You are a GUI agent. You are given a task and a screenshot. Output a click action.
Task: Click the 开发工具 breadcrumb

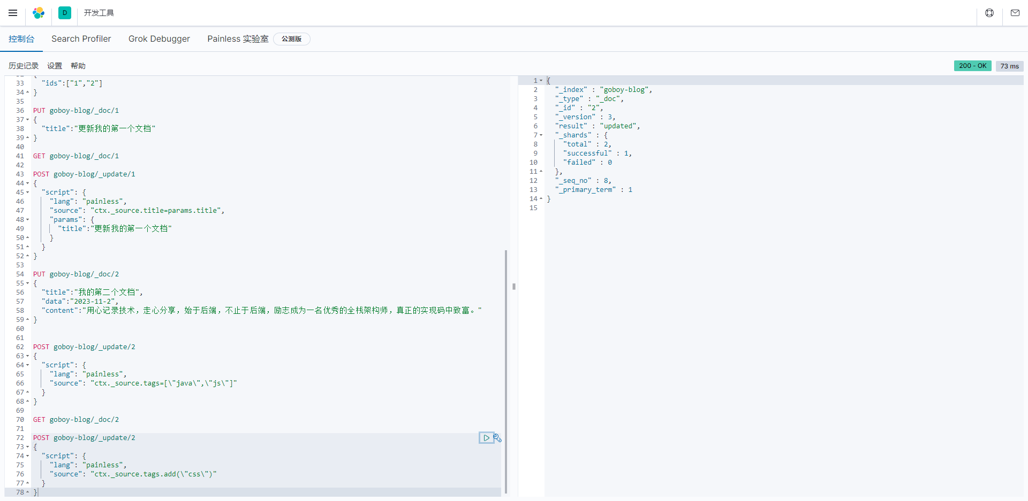(99, 13)
